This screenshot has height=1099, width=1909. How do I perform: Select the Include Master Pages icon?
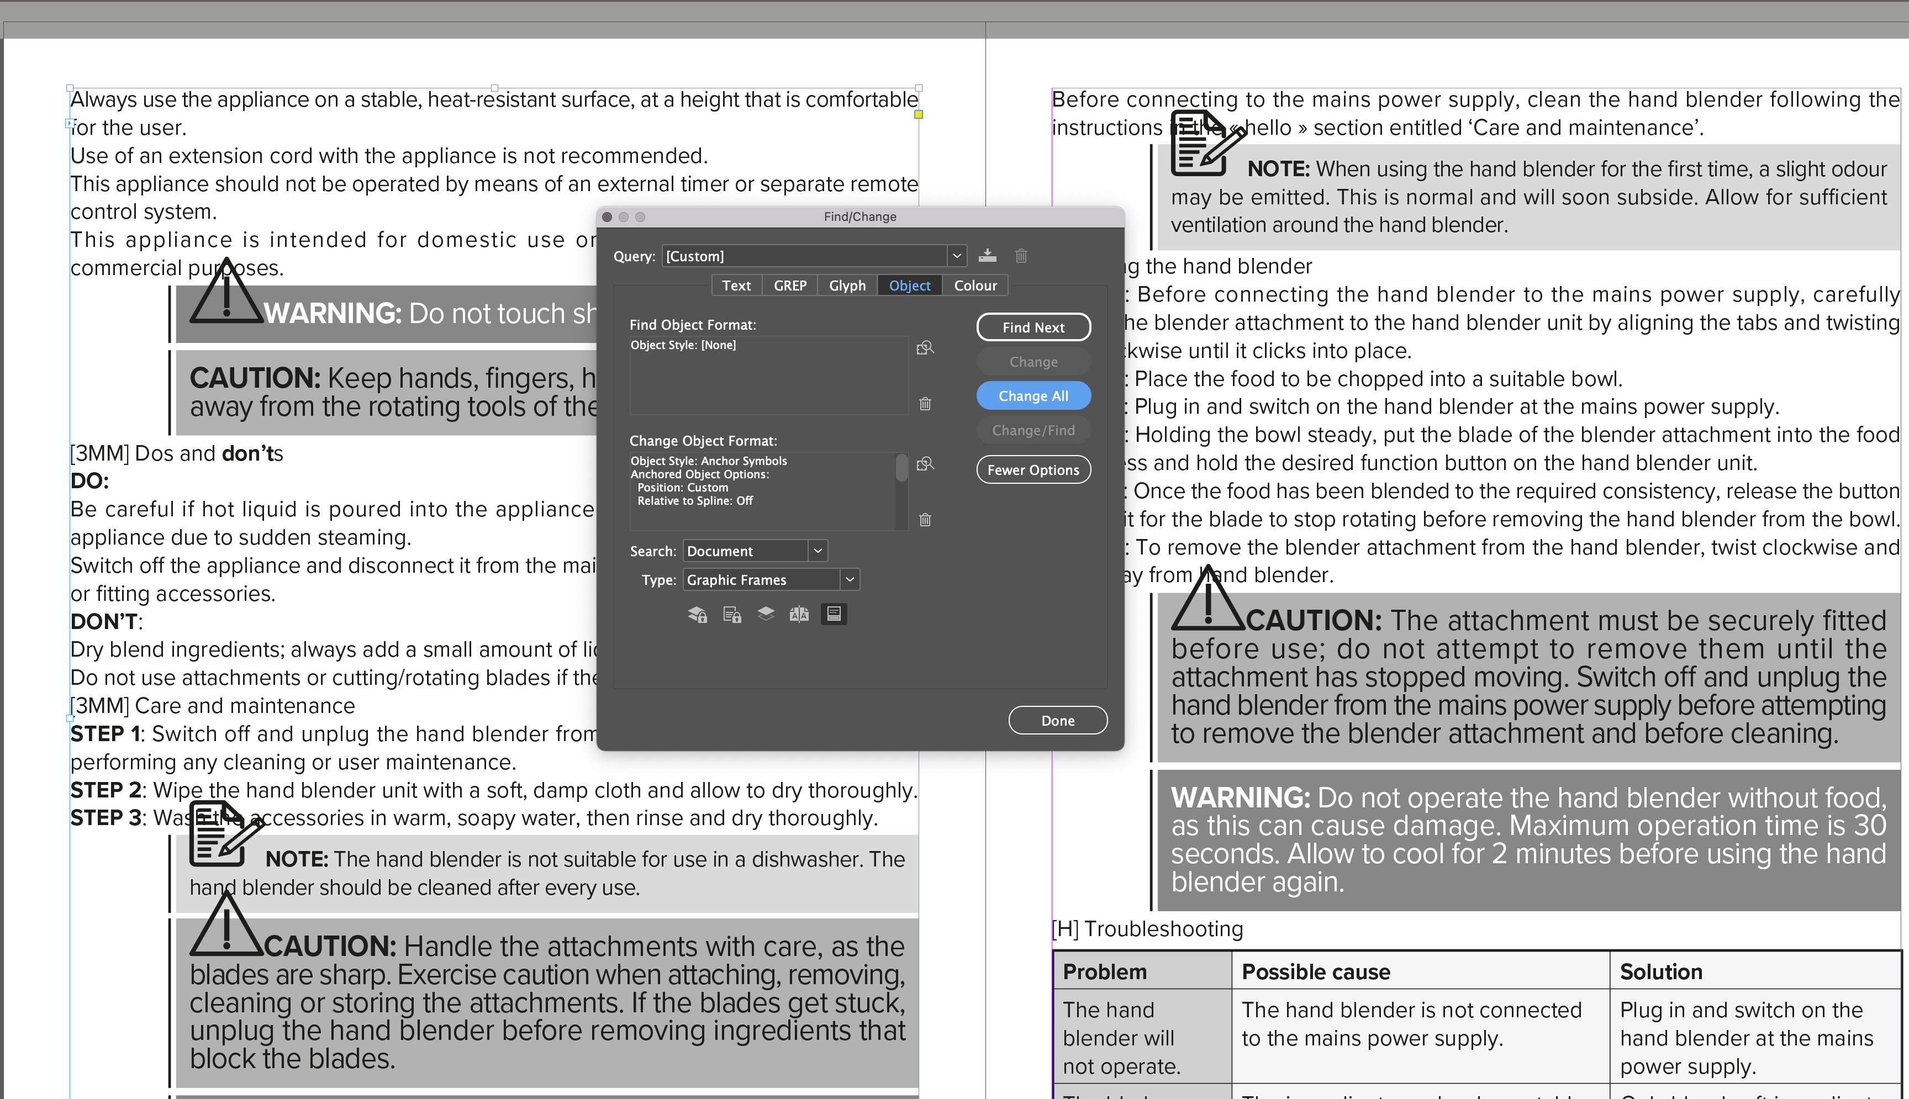(x=799, y=614)
